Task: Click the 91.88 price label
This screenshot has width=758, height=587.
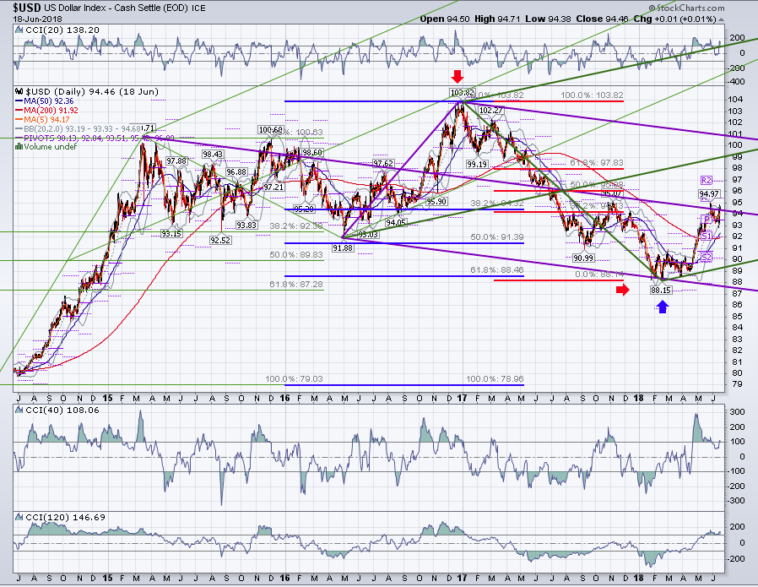Action: pos(342,247)
